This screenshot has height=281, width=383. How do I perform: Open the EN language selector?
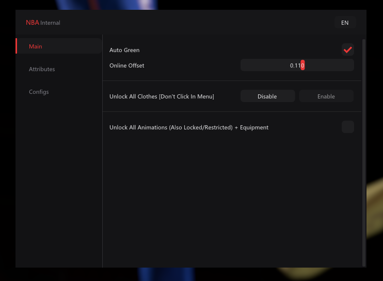(x=345, y=23)
